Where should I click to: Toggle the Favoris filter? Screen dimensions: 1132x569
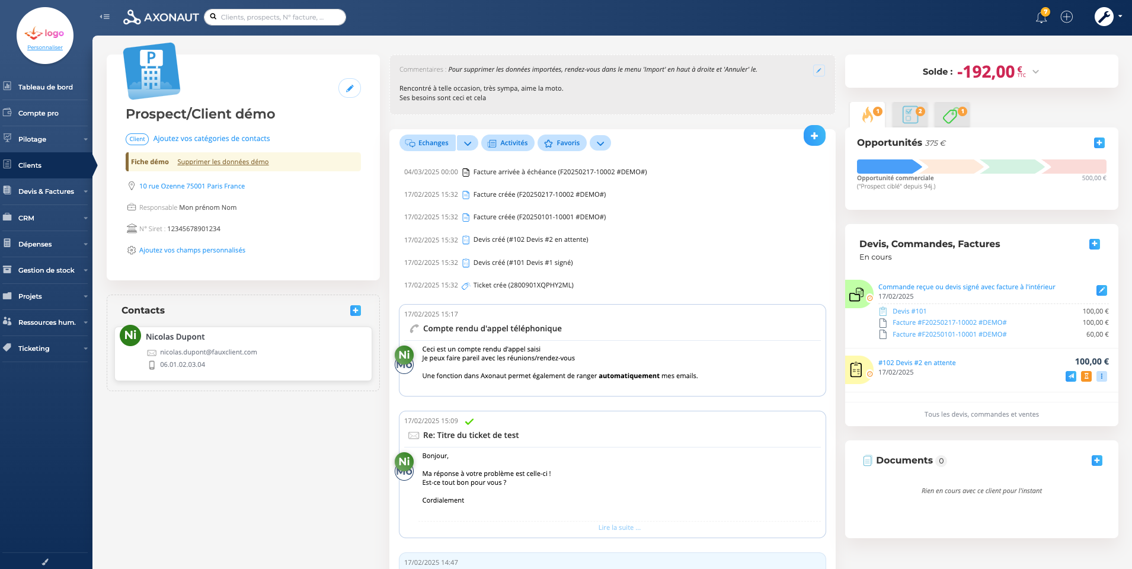[562, 143]
